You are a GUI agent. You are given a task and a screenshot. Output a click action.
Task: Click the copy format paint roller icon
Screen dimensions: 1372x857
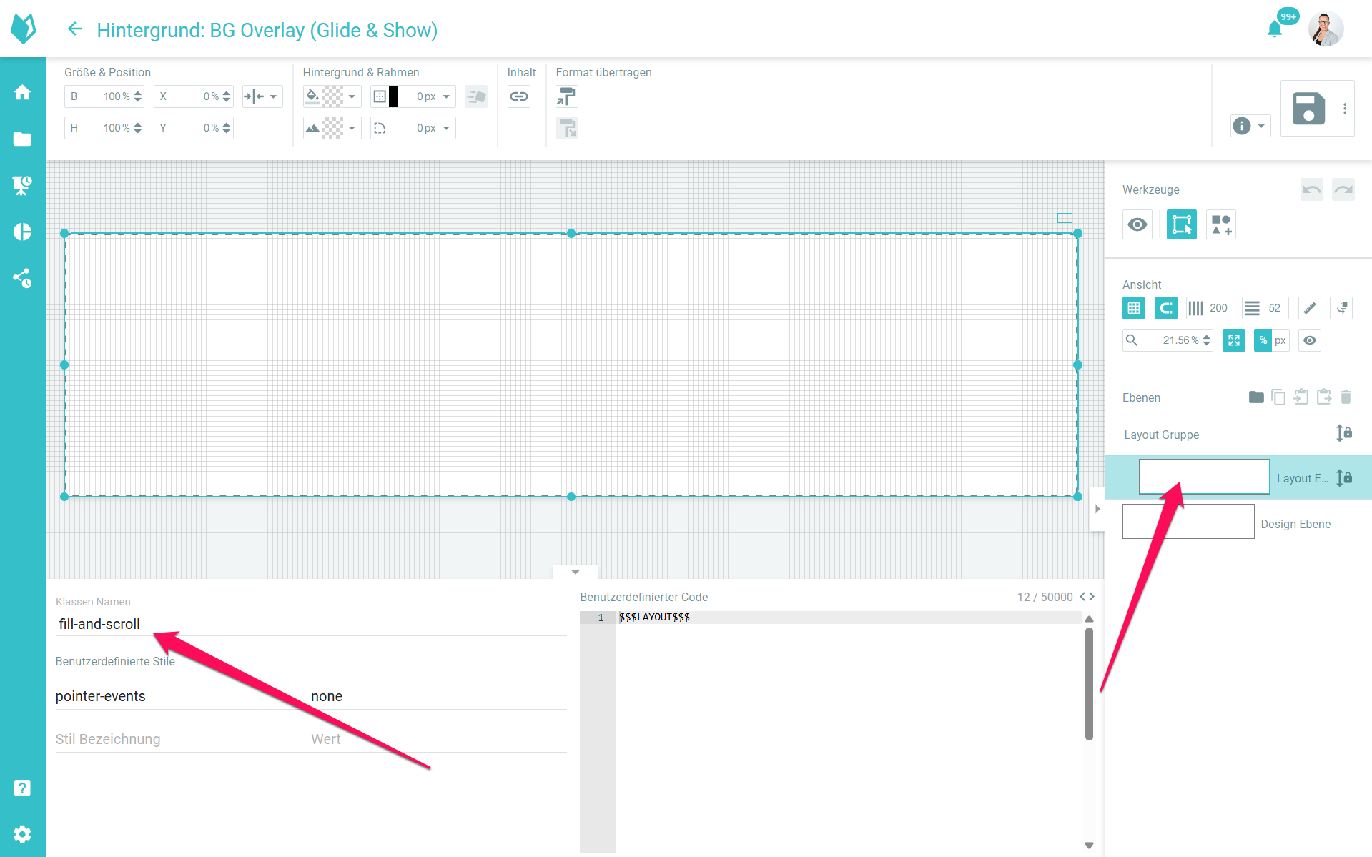[566, 96]
